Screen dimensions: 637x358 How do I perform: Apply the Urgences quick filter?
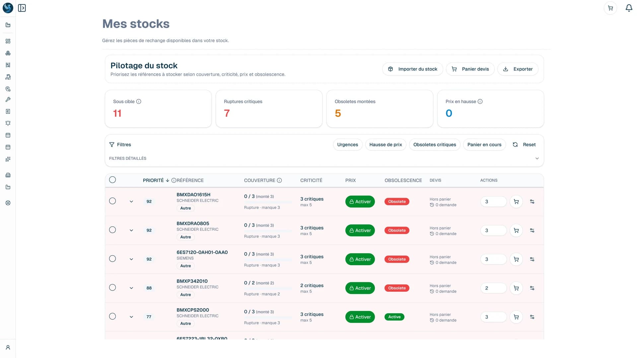(x=347, y=145)
